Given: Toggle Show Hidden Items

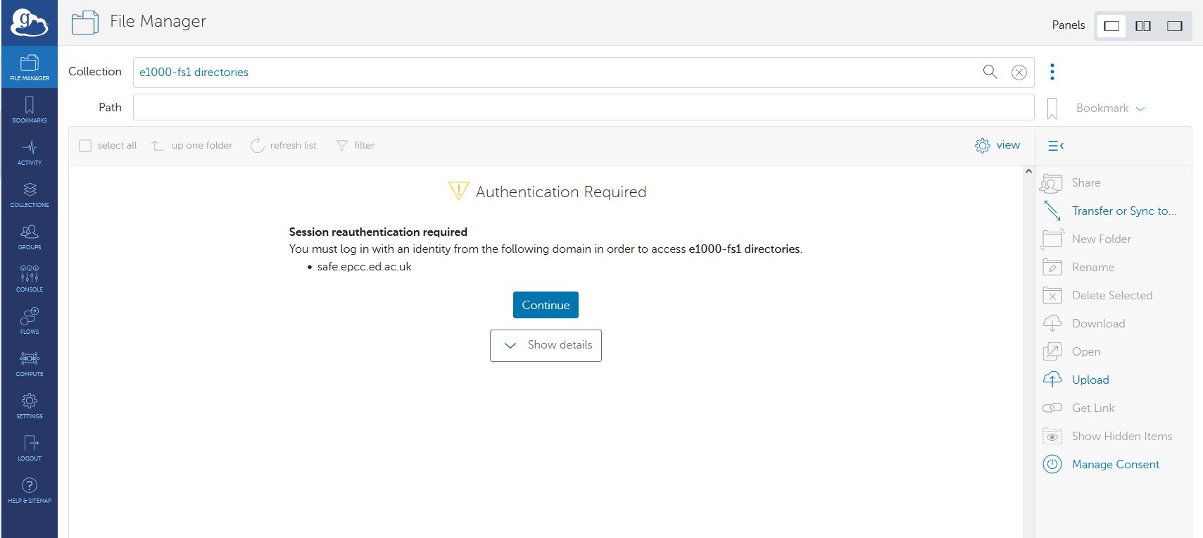Looking at the screenshot, I should [1121, 436].
